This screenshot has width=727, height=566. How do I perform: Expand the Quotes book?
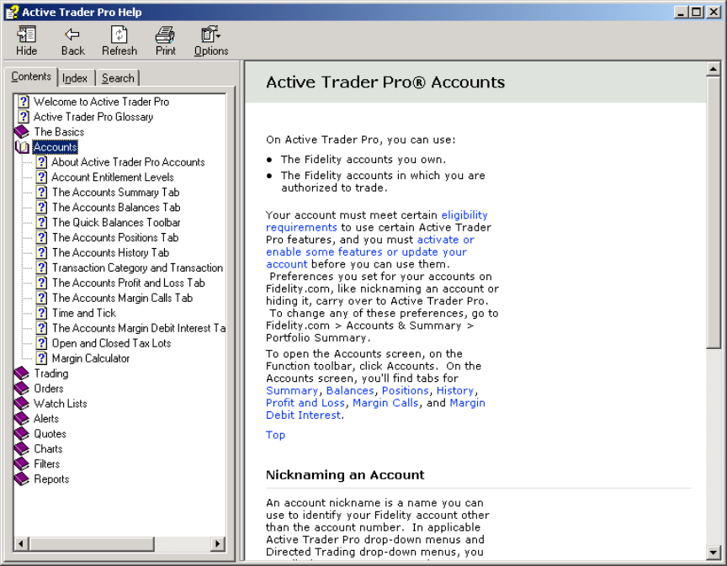[22, 433]
